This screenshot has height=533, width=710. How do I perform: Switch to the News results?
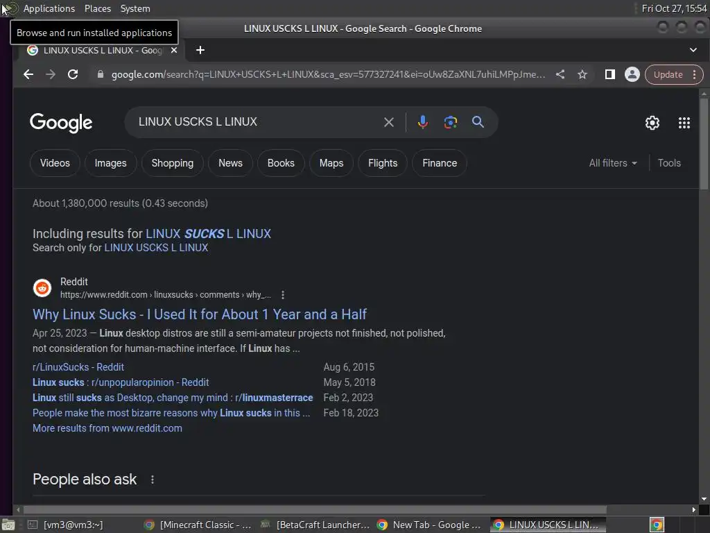230,163
